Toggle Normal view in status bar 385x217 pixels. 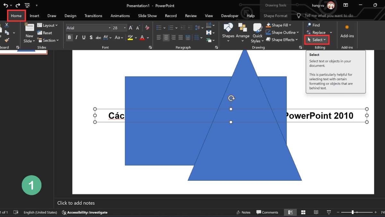(290, 212)
